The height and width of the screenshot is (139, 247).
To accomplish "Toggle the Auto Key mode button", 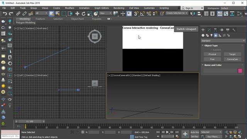I will coord(195,132).
